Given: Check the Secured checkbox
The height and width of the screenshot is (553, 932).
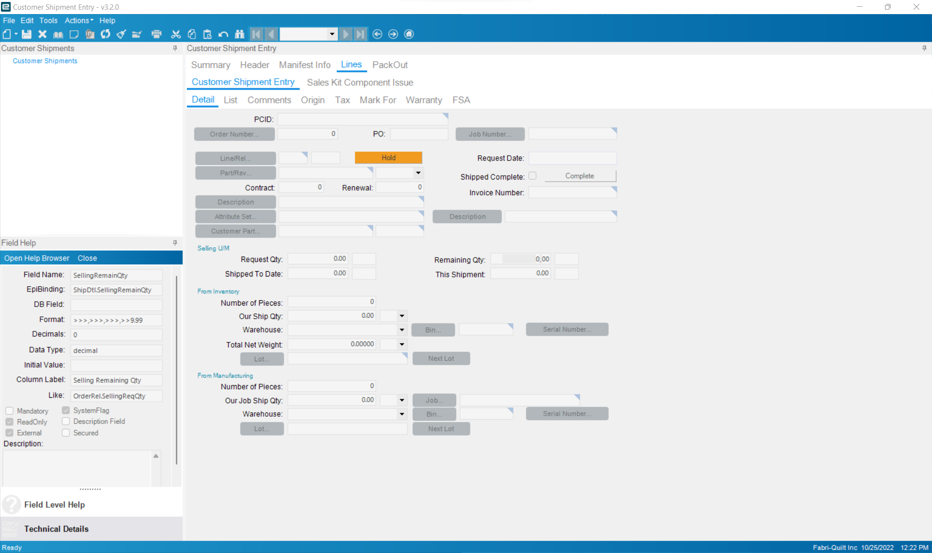Looking at the screenshot, I should (x=66, y=433).
